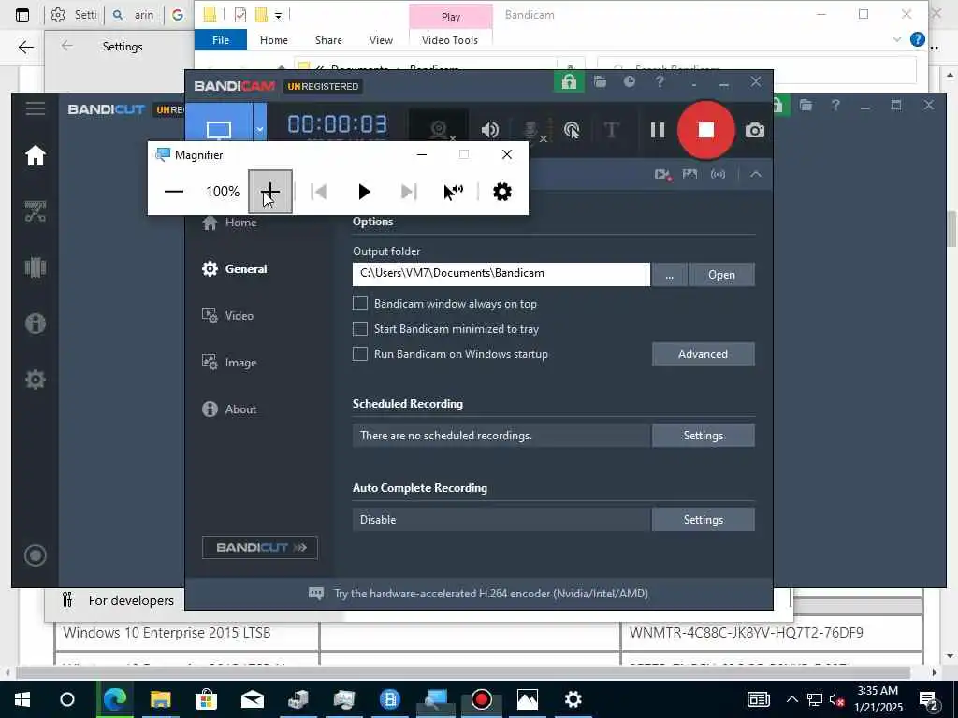Viewport: 958px width, 718px height.
Task: Toggle the microphone icon in Bandicam
Action: click(533, 130)
